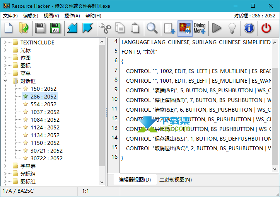Save with the floppy disk icon

(40, 28)
